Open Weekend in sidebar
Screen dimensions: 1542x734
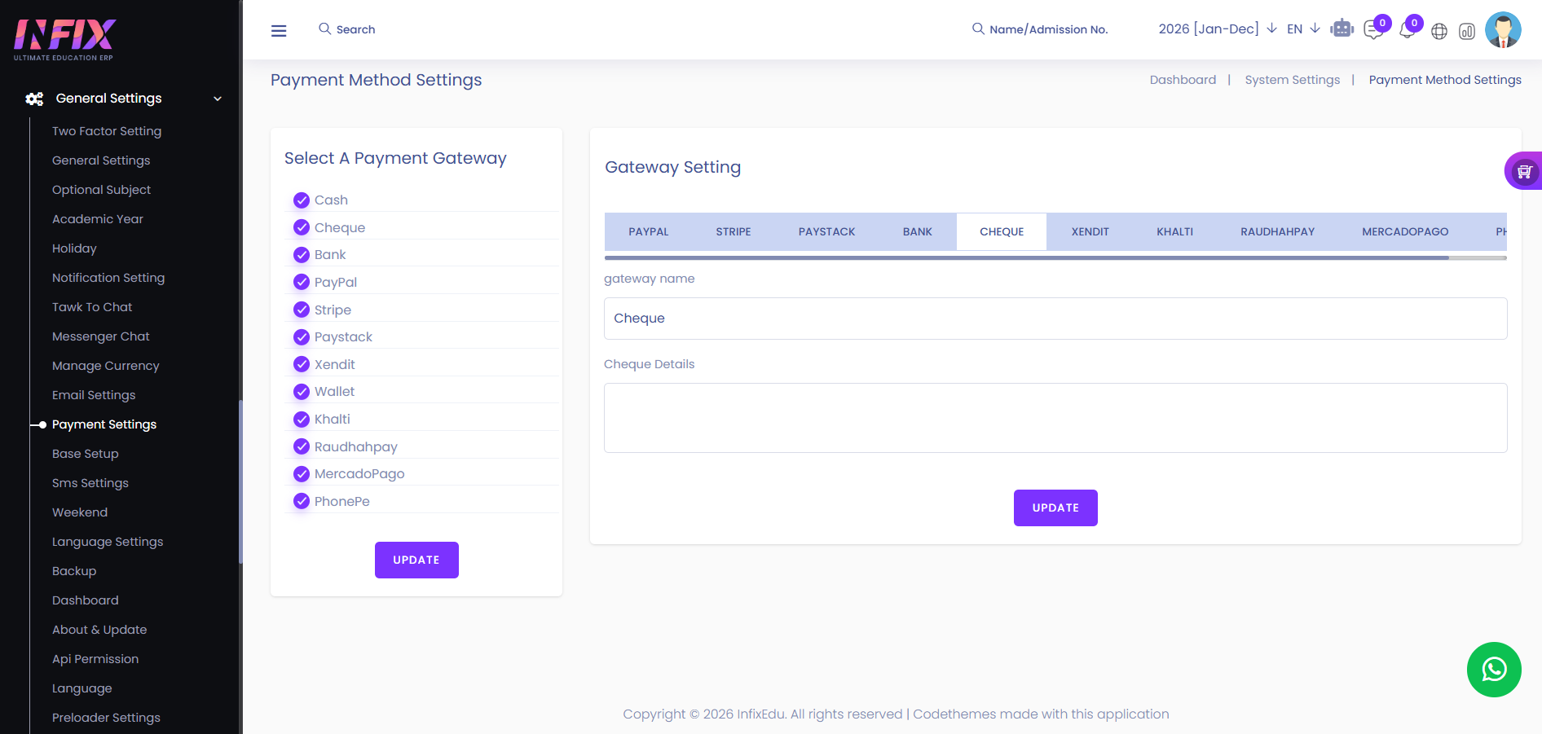(x=80, y=512)
